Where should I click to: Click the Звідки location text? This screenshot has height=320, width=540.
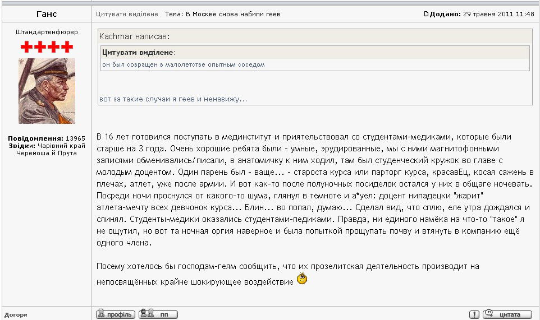coord(47,149)
